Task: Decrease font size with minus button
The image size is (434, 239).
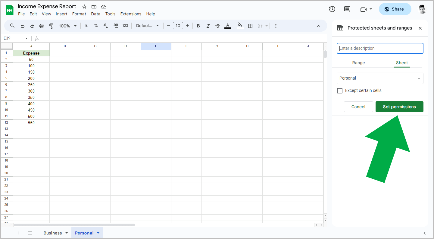Action: (168, 26)
